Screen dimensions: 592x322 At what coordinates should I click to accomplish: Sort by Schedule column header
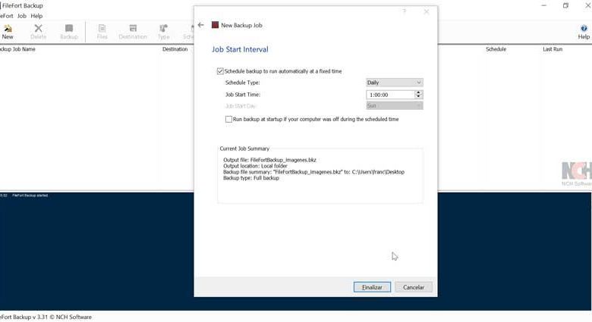[x=496, y=49]
